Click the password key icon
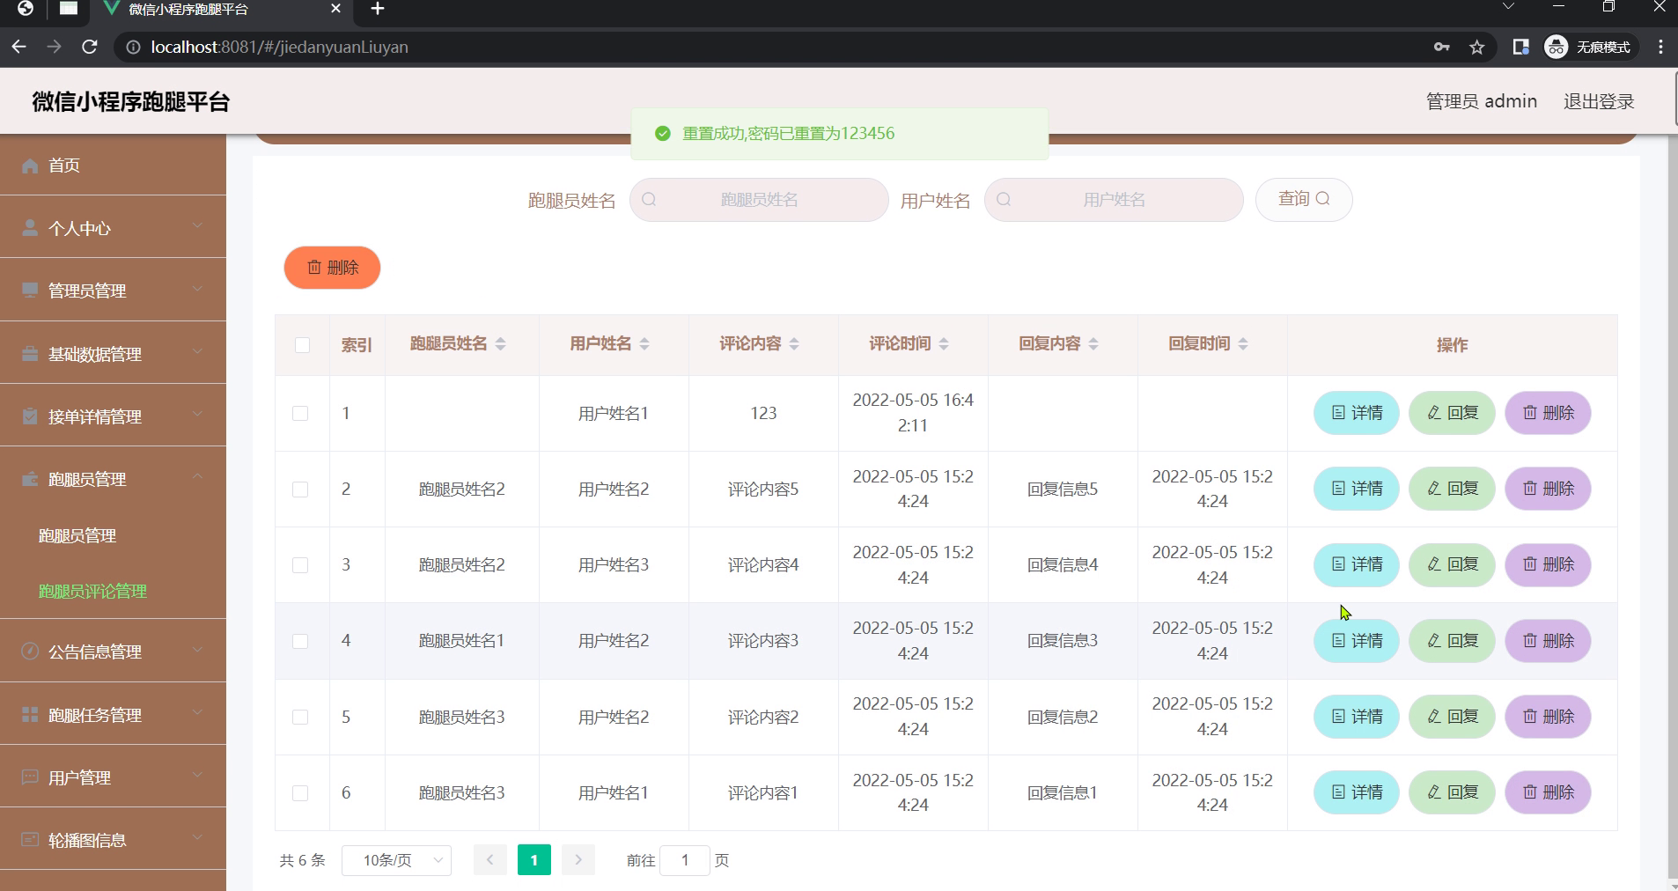The width and height of the screenshot is (1678, 891). coord(1441,48)
